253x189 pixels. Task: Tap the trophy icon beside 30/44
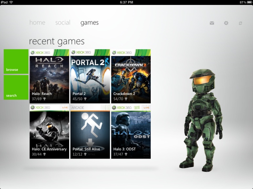(44, 154)
